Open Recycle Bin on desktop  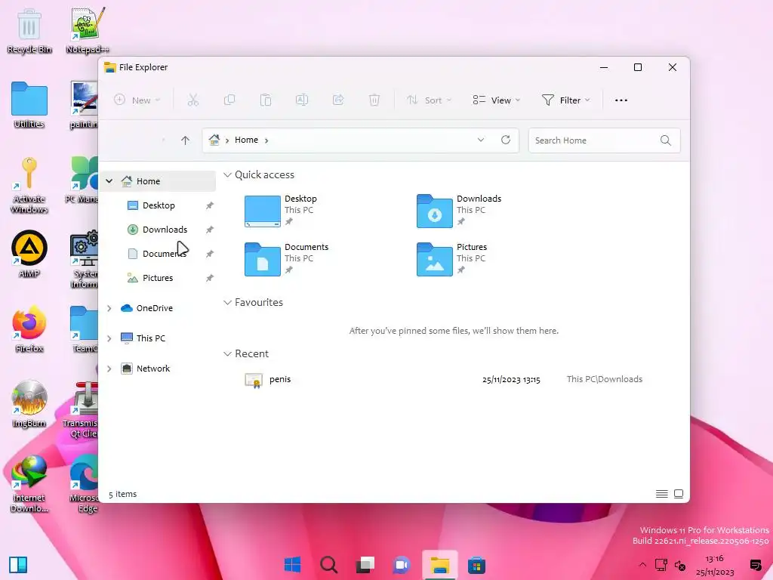29,31
